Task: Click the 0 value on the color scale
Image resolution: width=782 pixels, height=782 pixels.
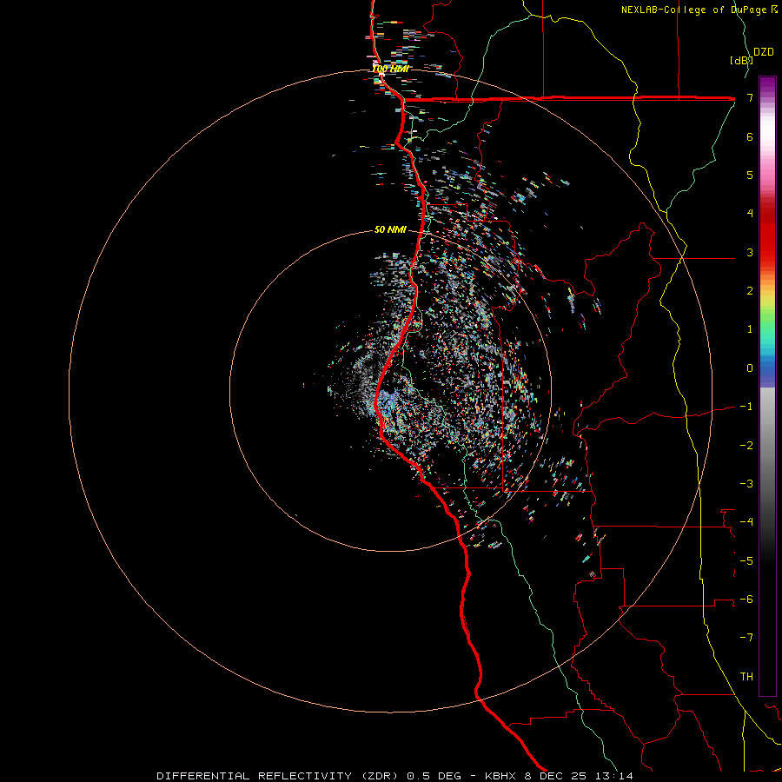Action: click(x=750, y=368)
